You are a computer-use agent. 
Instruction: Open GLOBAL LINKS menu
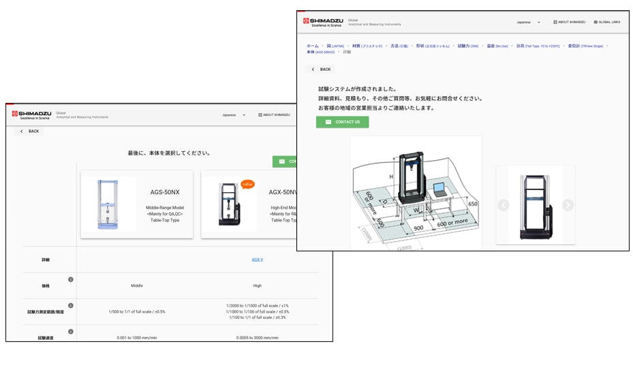point(606,22)
